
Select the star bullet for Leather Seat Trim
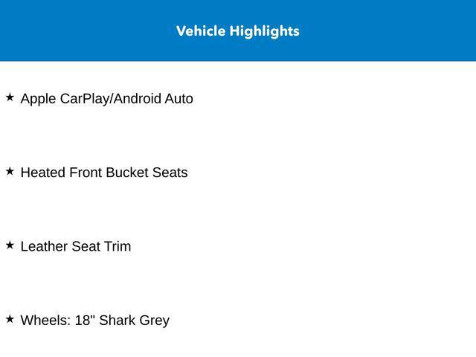(10, 245)
